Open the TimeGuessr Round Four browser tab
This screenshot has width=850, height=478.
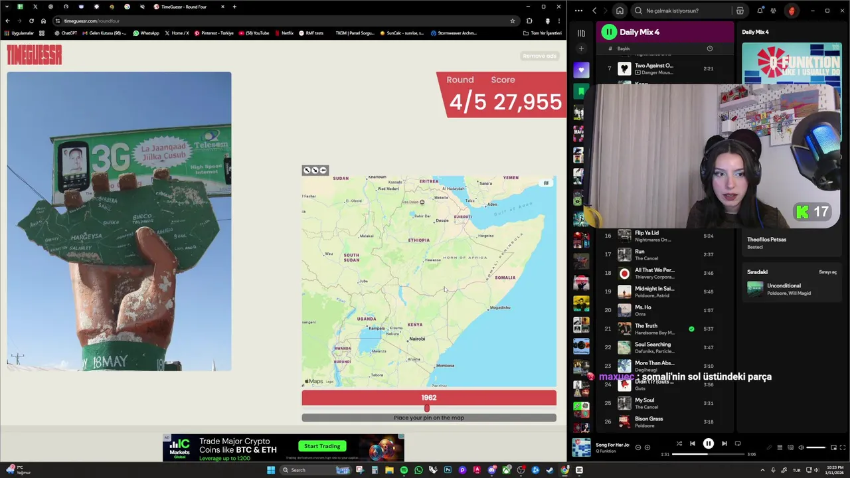189,7
